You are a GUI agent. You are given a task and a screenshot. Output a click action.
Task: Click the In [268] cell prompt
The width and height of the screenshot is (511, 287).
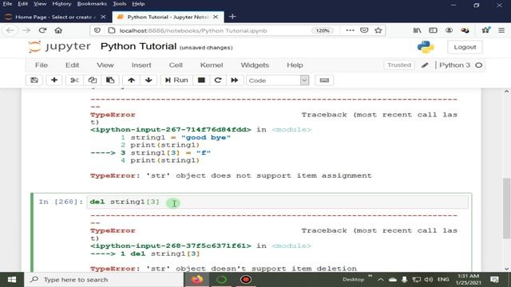pyautogui.click(x=61, y=202)
